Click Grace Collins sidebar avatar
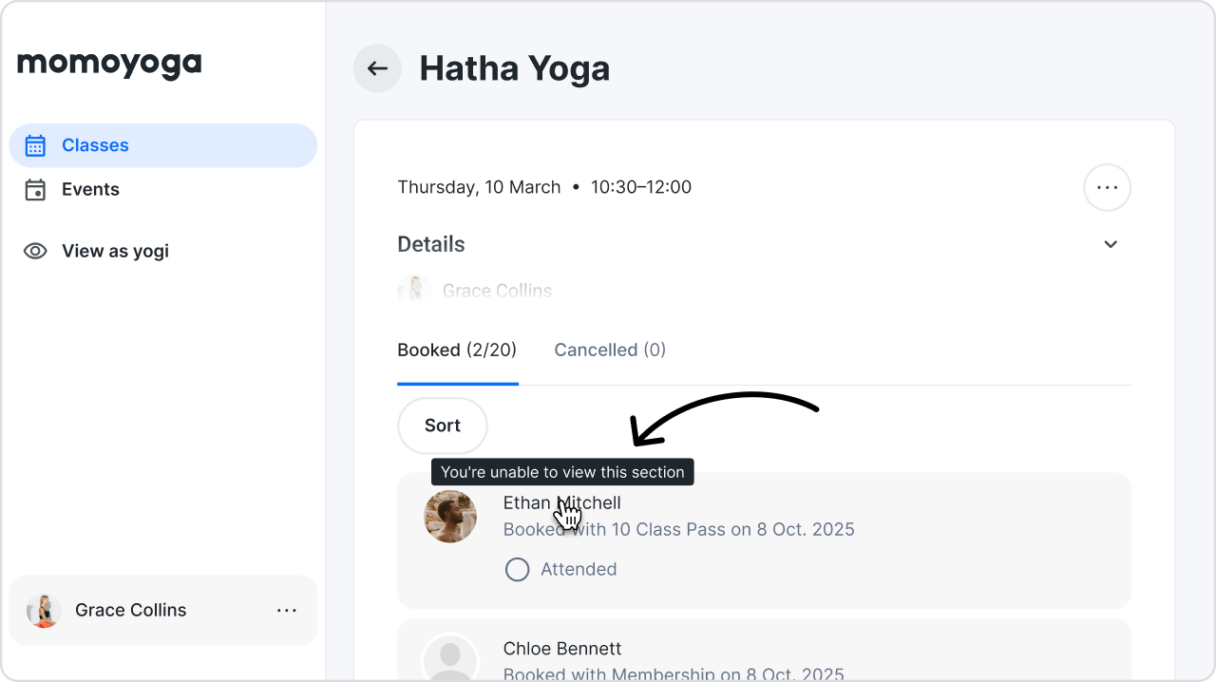The width and height of the screenshot is (1216, 682). tap(44, 611)
